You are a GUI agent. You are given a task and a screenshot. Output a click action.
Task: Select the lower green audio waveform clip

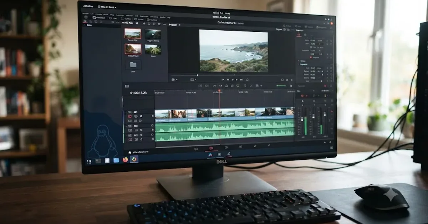point(225,136)
